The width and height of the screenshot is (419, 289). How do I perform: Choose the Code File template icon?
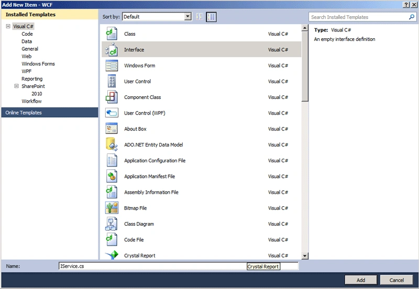click(112, 240)
